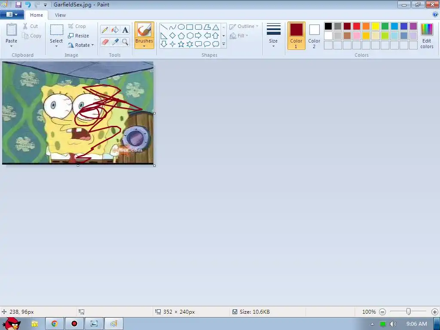The height and width of the screenshot is (330, 440).
Task: Choose the Oval callout shape
Action: [207, 44]
